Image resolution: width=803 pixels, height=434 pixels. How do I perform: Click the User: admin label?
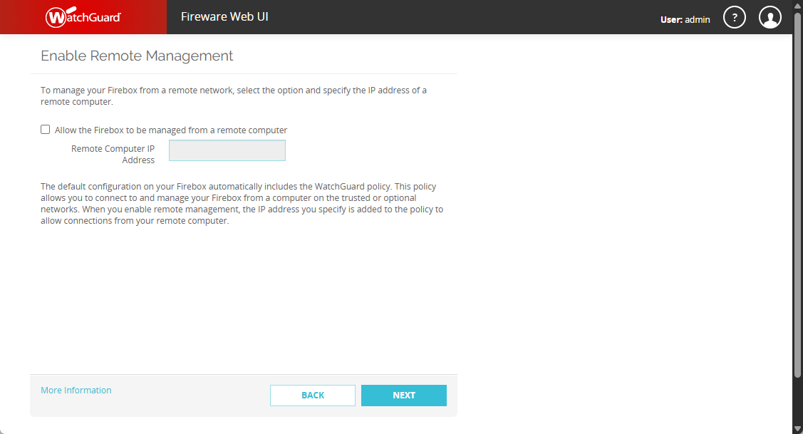point(685,19)
